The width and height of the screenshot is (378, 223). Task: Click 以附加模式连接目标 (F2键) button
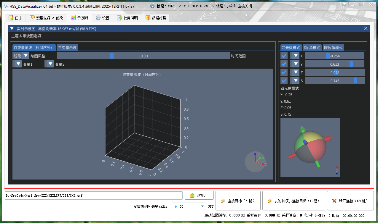(x=293, y=201)
